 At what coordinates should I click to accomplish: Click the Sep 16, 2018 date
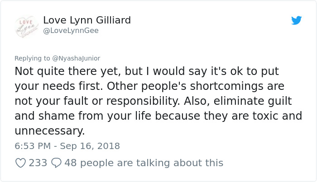90,146
